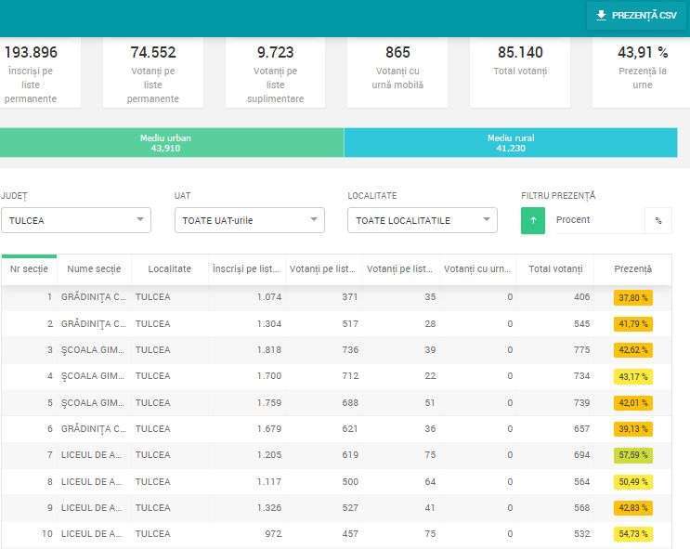
Task: Select row 10 Liceul De A section
Action: [93, 534]
